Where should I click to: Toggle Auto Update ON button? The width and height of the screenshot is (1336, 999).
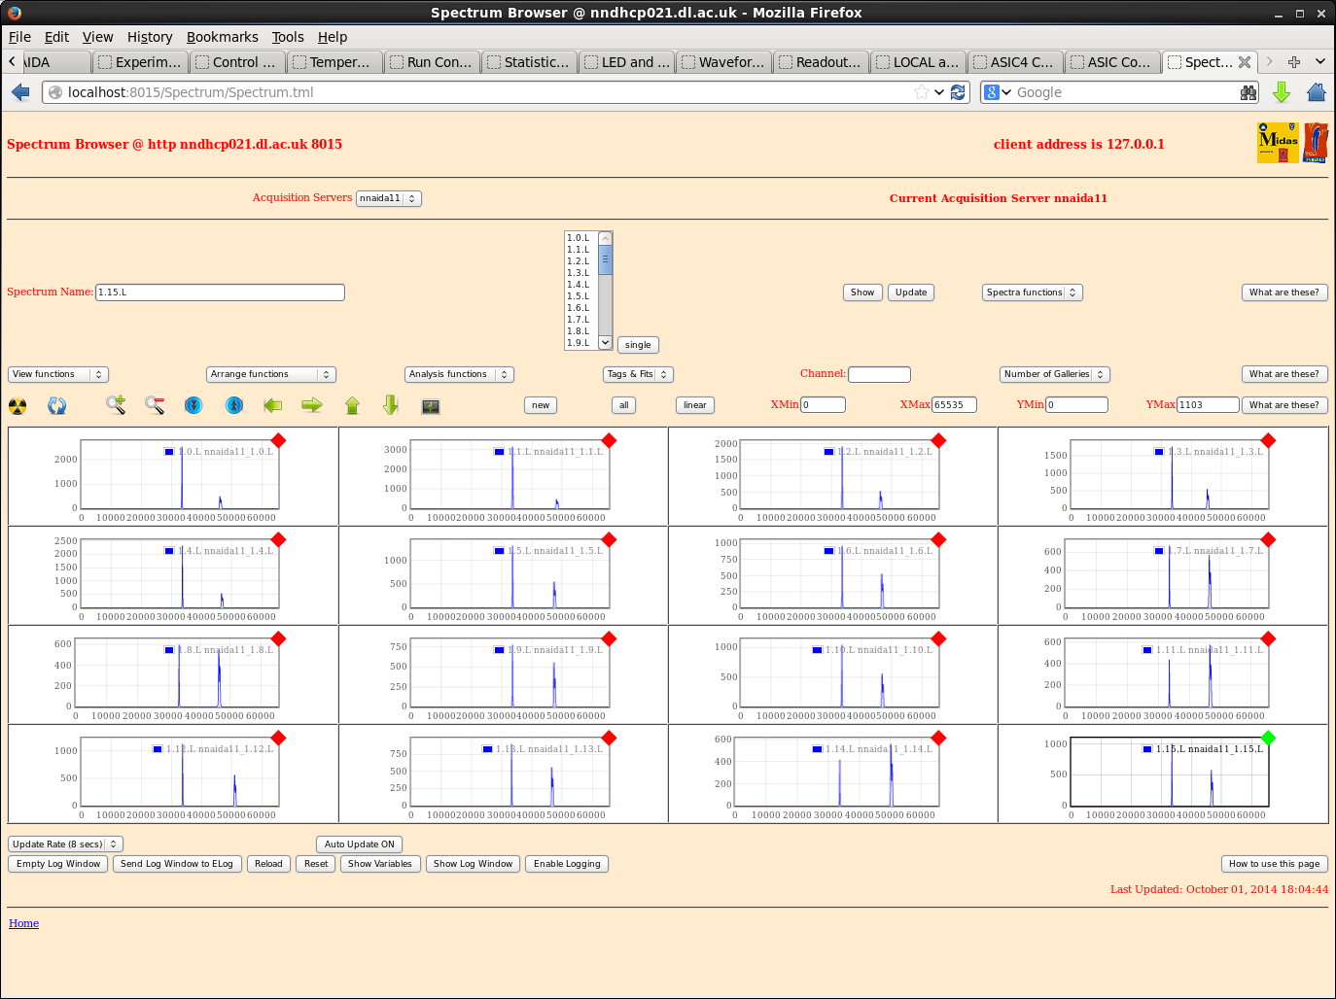click(359, 844)
